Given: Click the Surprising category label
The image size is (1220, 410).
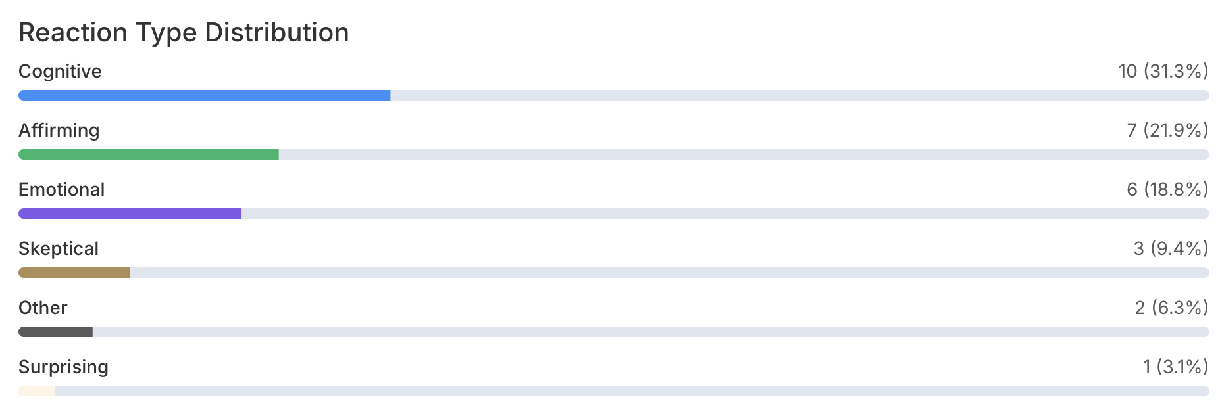Looking at the screenshot, I should (x=63, y=367).
